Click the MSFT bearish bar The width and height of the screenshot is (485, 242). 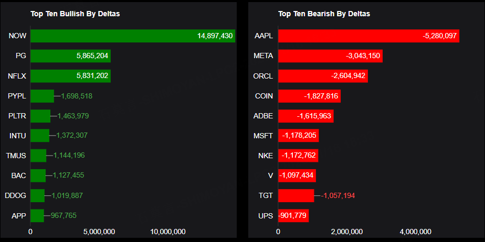(x=298, y=136)
